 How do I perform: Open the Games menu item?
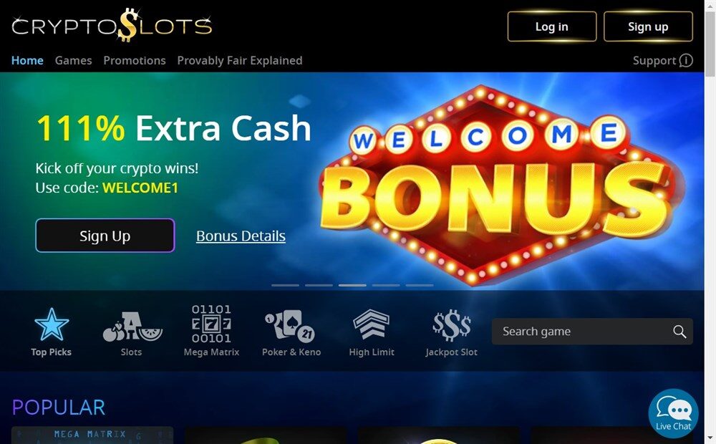tap(74, 60)
